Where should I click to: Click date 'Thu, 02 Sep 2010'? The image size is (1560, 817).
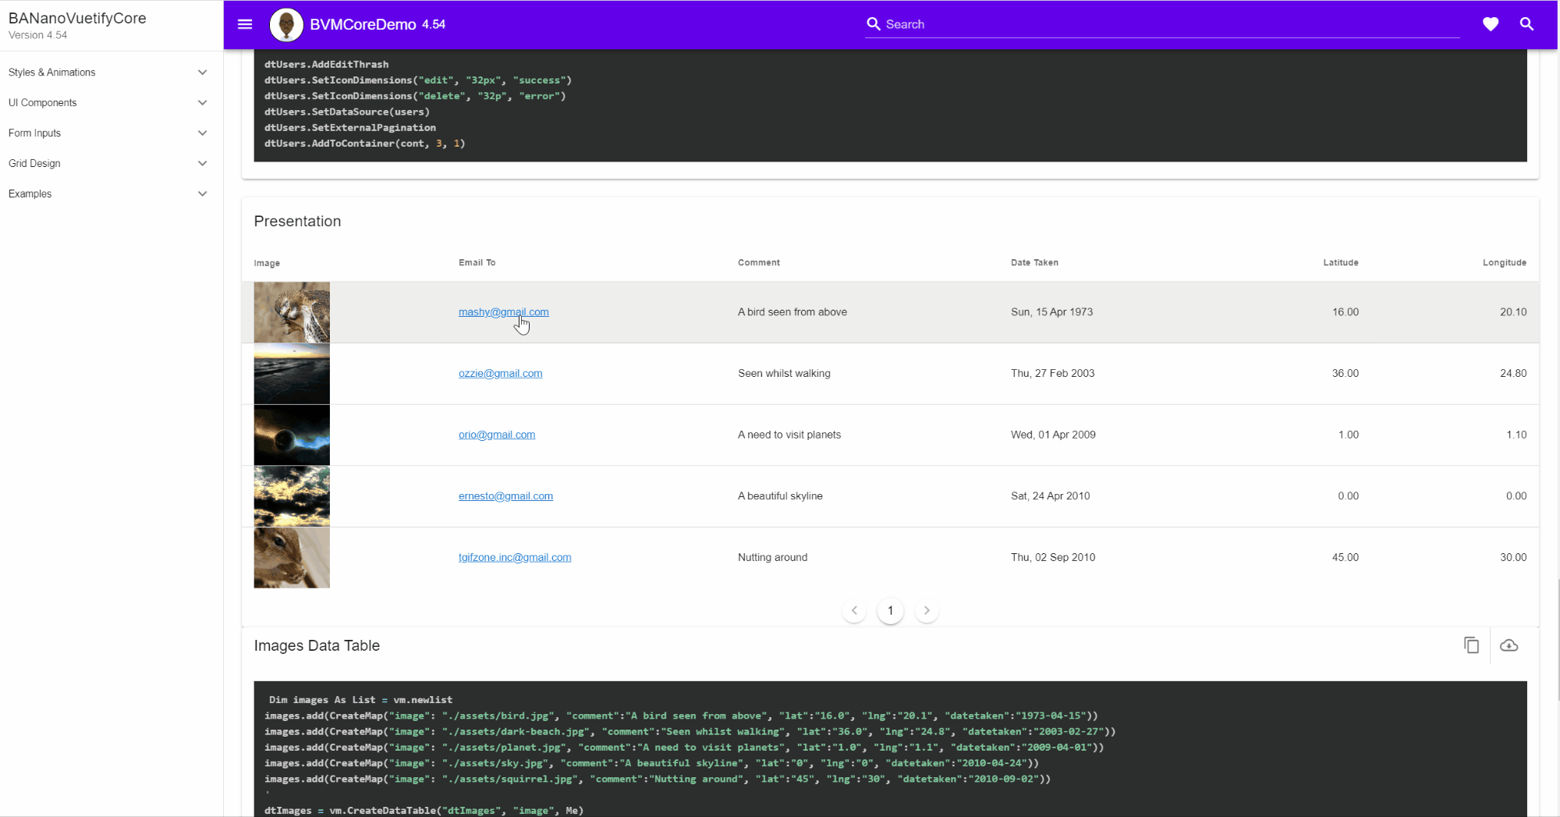pos(1053,557)
